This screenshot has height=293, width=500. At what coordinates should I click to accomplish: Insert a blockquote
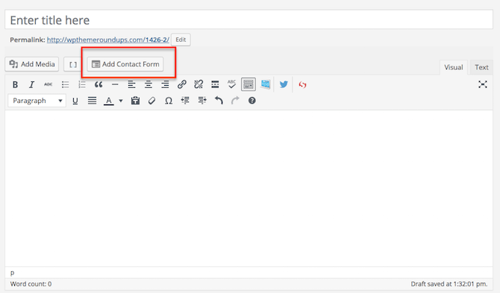click(99, 85)
